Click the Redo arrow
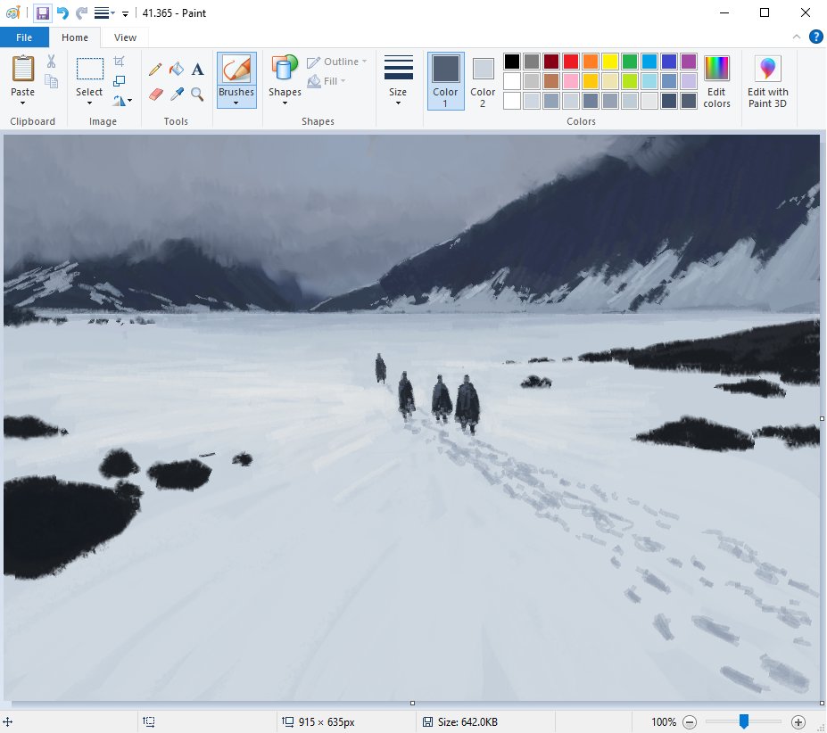Image resolution: width=827 pixels, height=733 pixels. (x=81, y=13)
